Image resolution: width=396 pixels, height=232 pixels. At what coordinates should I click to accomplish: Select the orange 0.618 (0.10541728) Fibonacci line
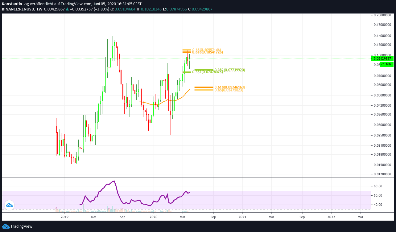pos(186,52)
